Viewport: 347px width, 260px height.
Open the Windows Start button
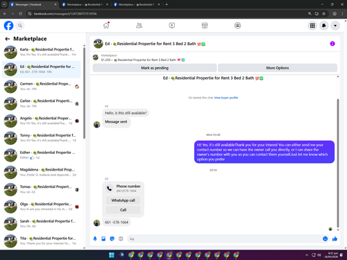[x=112, y=255]
